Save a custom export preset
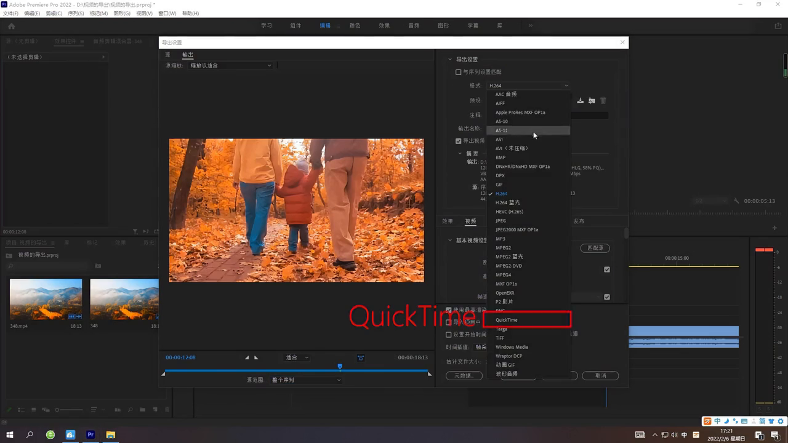This screenshot has width=788, height=443. pyautogui.click(x=579, y=100)
